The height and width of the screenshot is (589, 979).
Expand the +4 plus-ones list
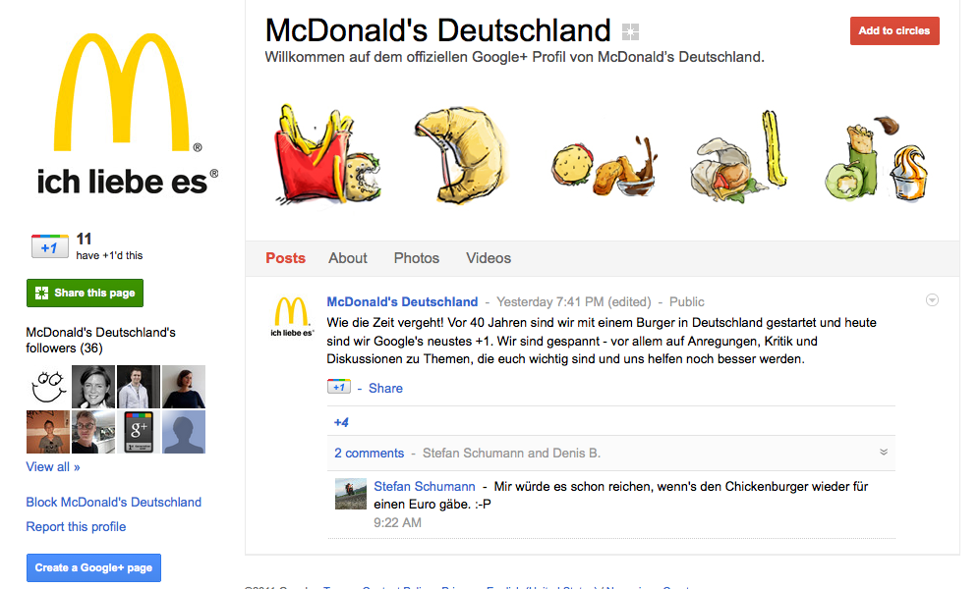[x=341, y=422]
